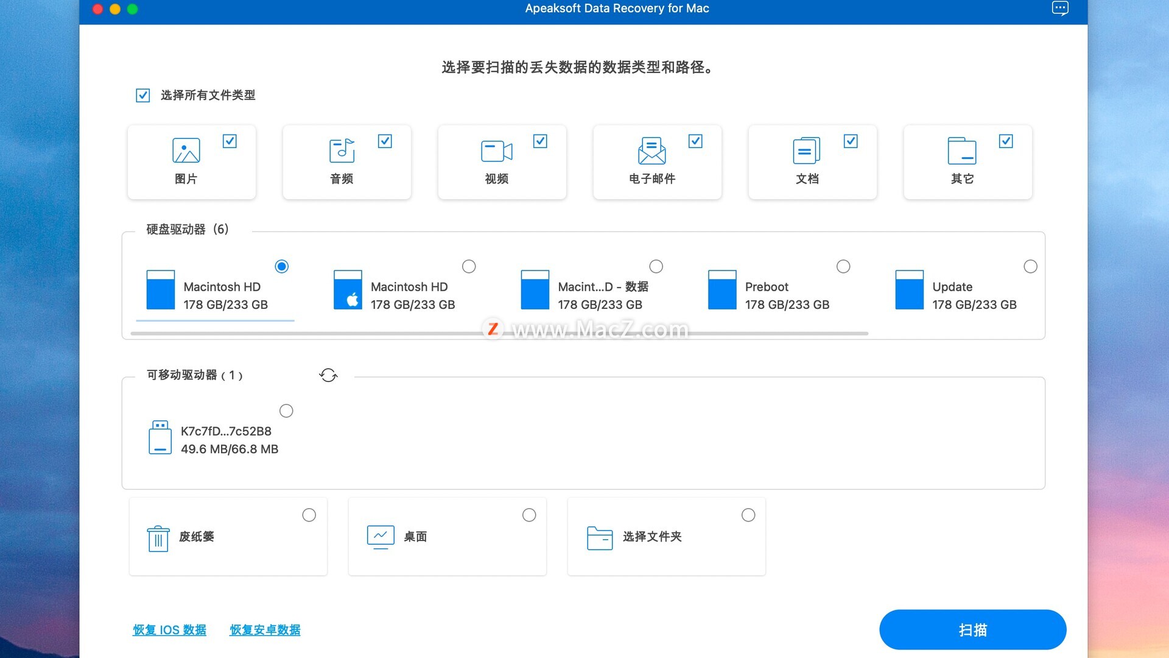Click the feedback chat icon in title bar
Image resolution: width=1169 pixels, height=658 pixels.
click(x=1060, y=9)
